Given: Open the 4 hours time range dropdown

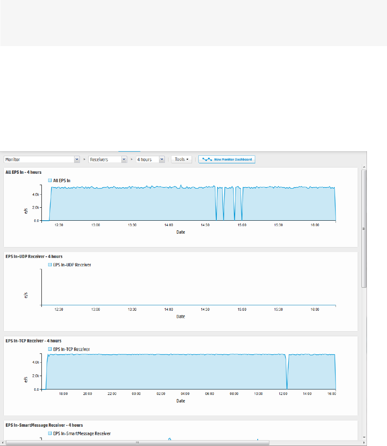Looking at the screenshot, I should click(x=150, y=159).
